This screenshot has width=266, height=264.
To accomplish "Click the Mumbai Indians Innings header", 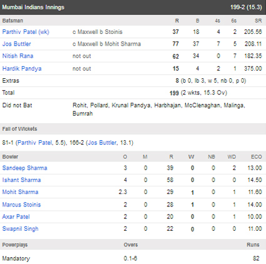I will (x=33, y=8).
